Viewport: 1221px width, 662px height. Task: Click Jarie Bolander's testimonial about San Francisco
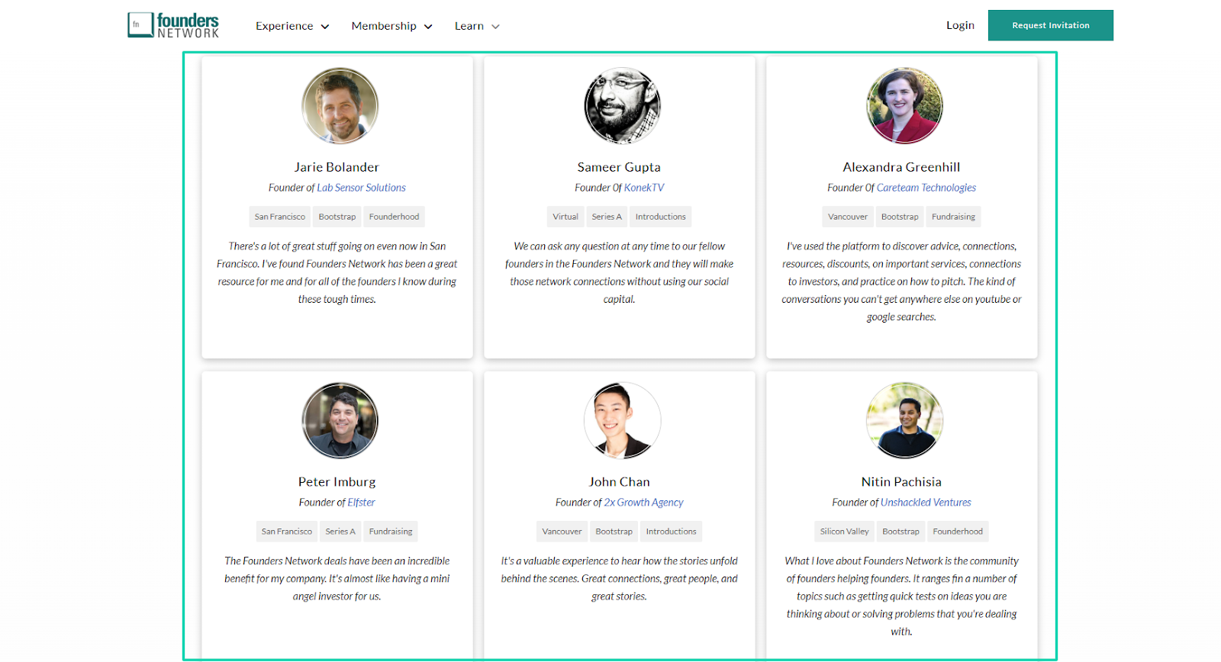pyautogui.click(x=337, y=273)
